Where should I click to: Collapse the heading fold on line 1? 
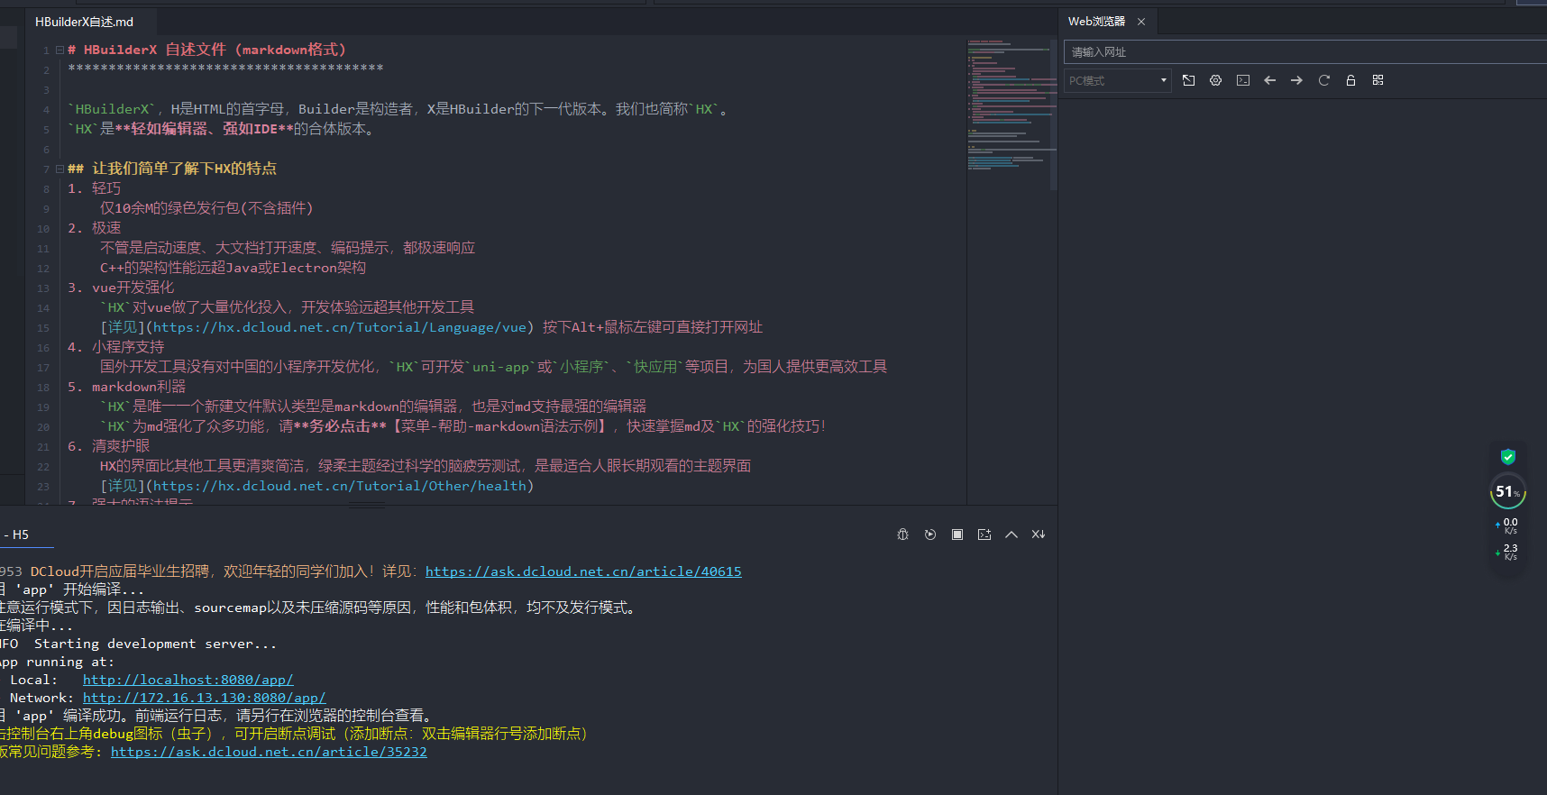tap(59, 50)
